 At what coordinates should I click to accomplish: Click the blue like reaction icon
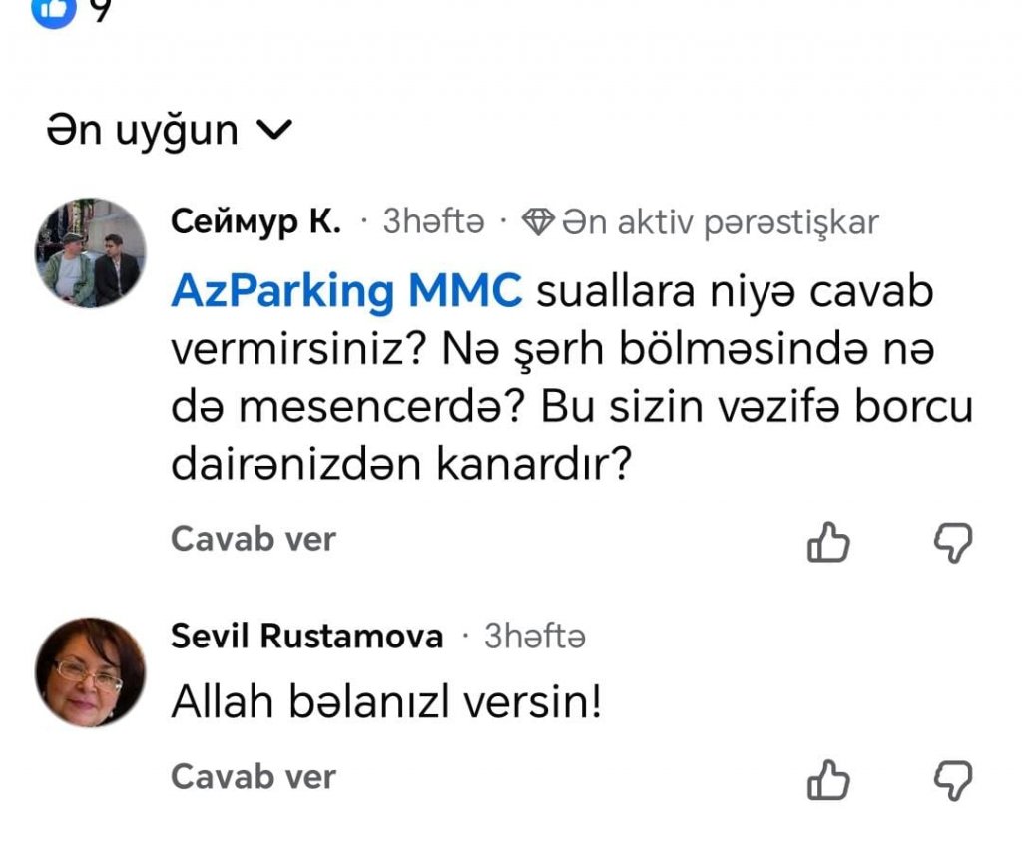[x=54, y=10]
